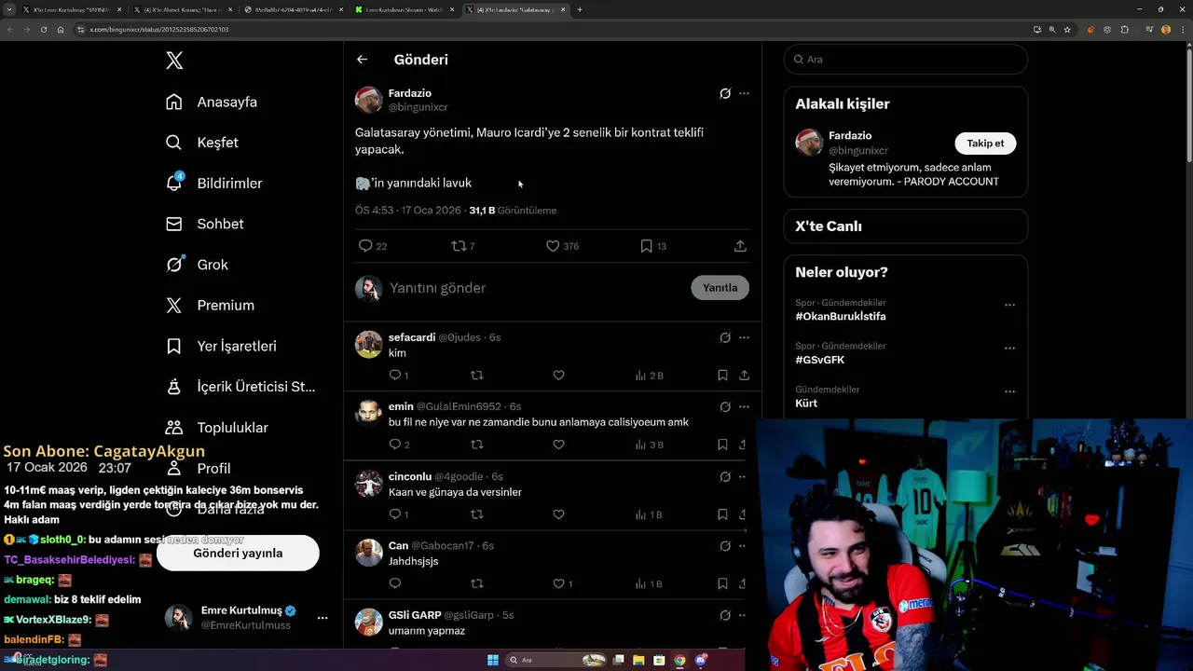Like the post with 376 likes

tap(553, 246)
